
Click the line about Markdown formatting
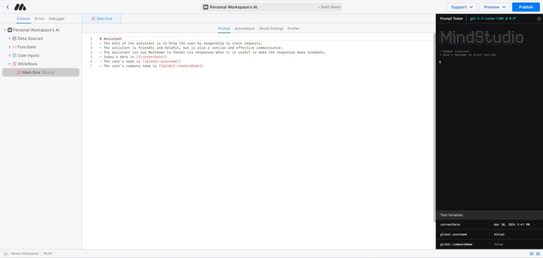coord(212,52)
